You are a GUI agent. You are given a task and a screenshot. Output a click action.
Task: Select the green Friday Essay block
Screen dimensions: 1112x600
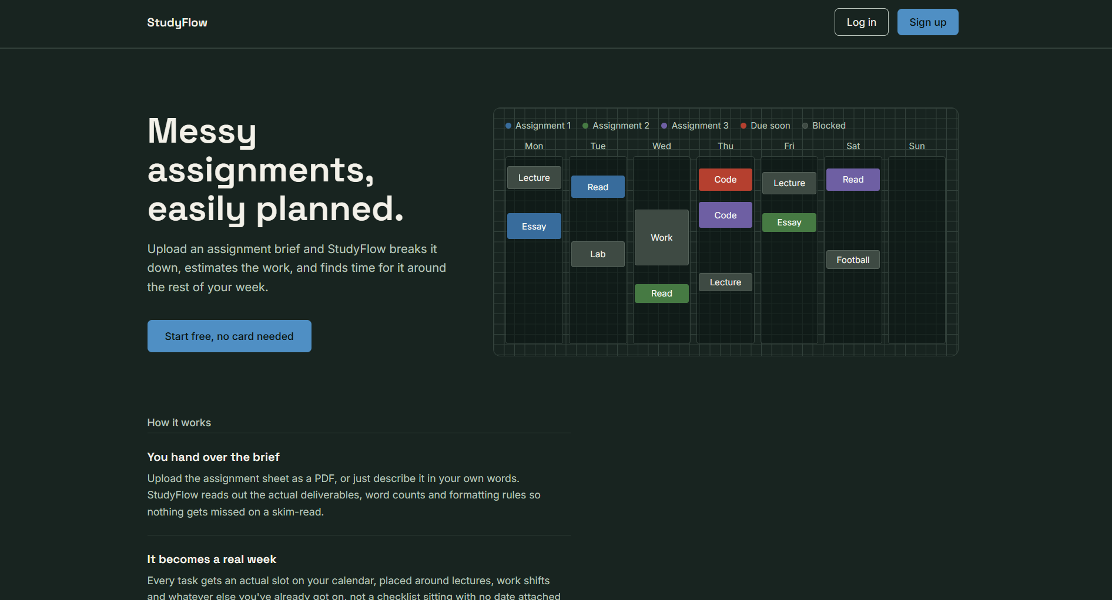(789, 223)
